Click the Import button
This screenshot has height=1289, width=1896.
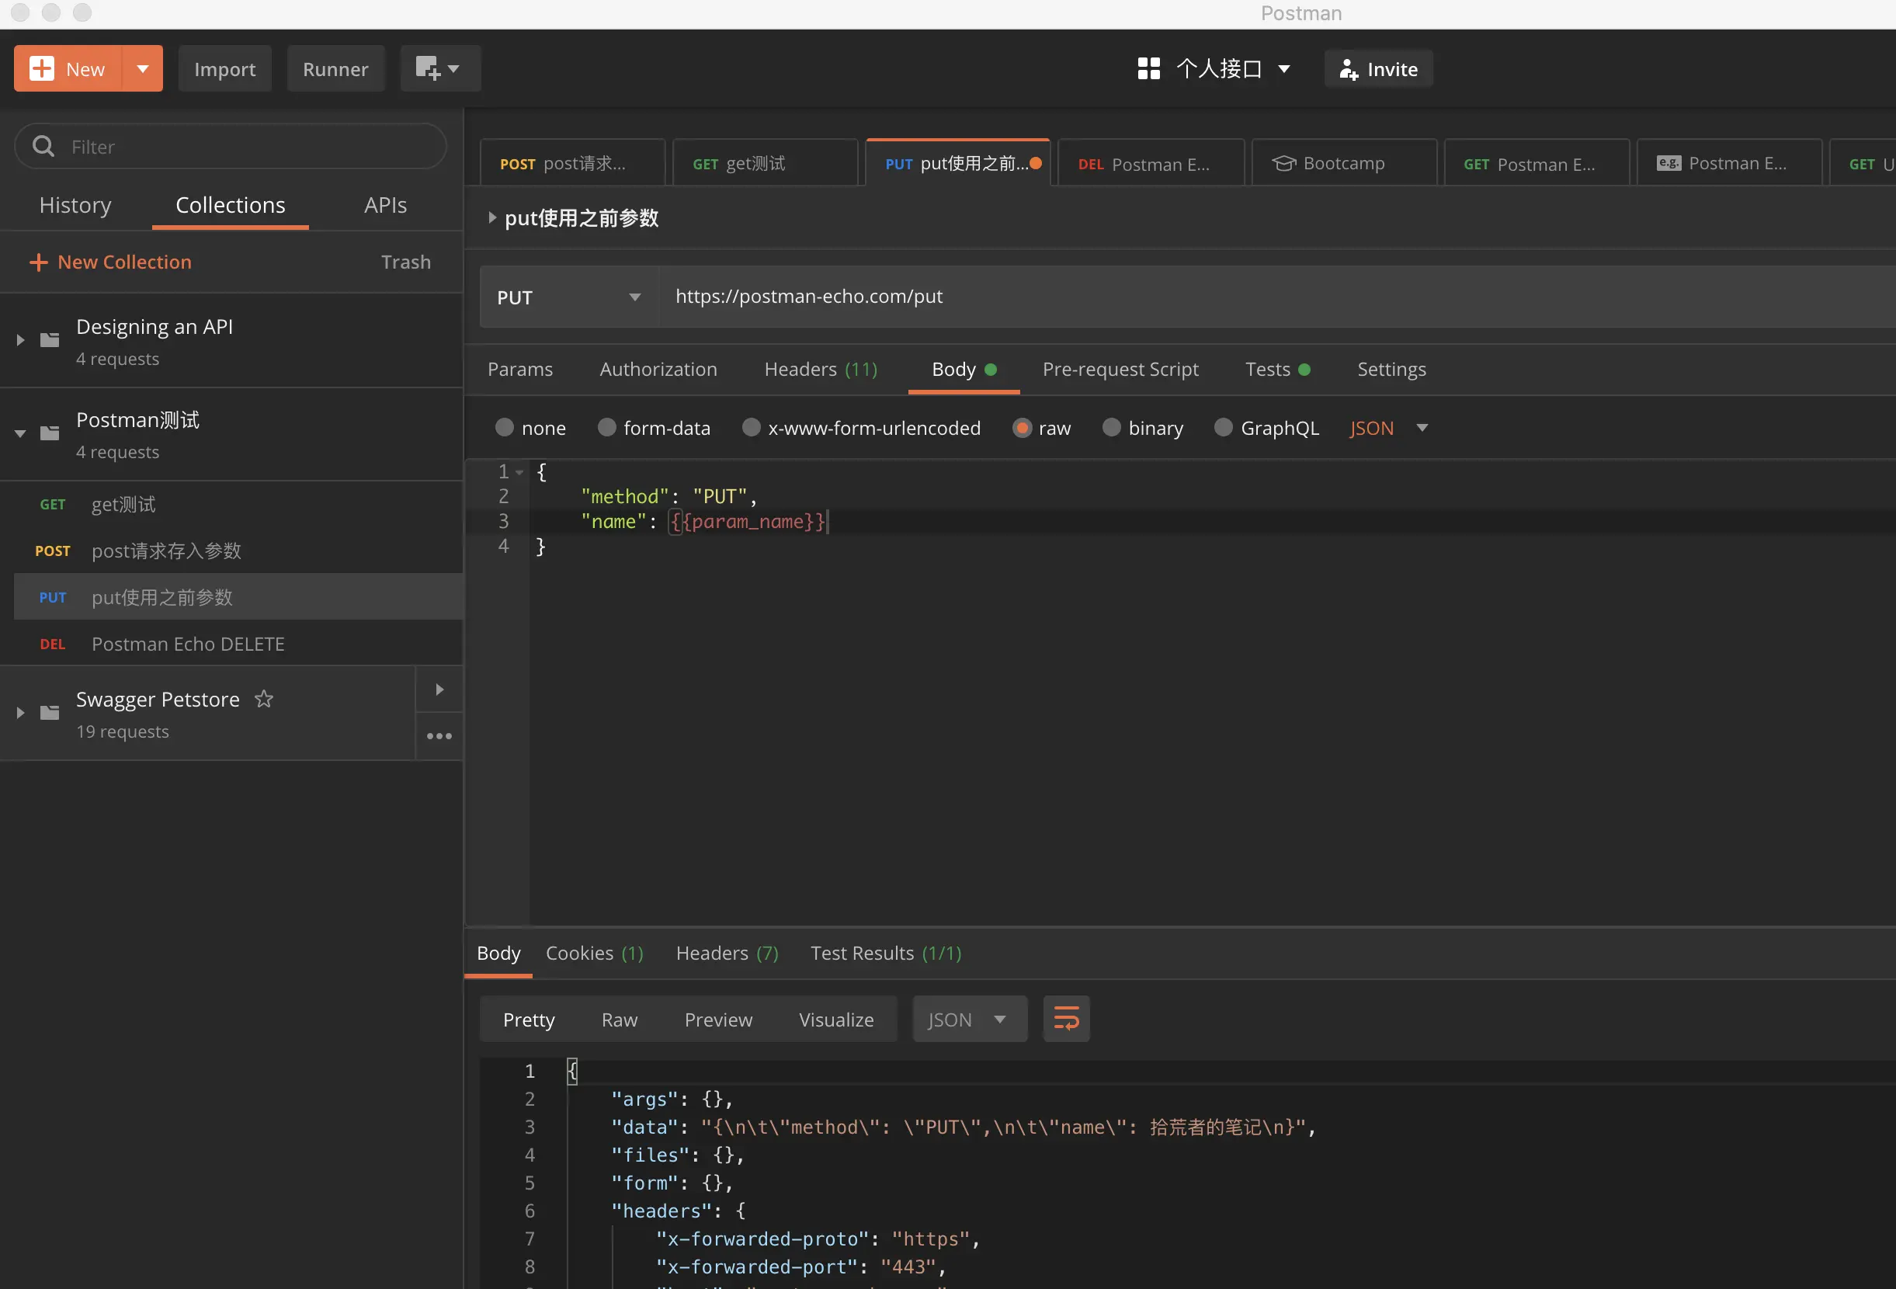224,69
